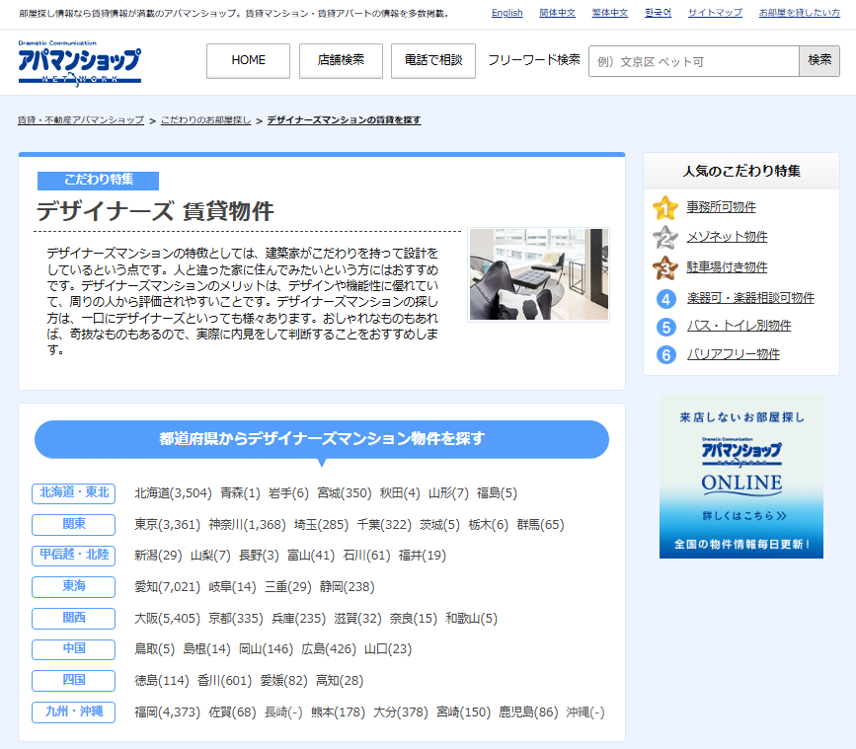This screenshot has width=856, height=749.
Task: Click the silver rank 2 star icon
Action: [x=664, y=237]
